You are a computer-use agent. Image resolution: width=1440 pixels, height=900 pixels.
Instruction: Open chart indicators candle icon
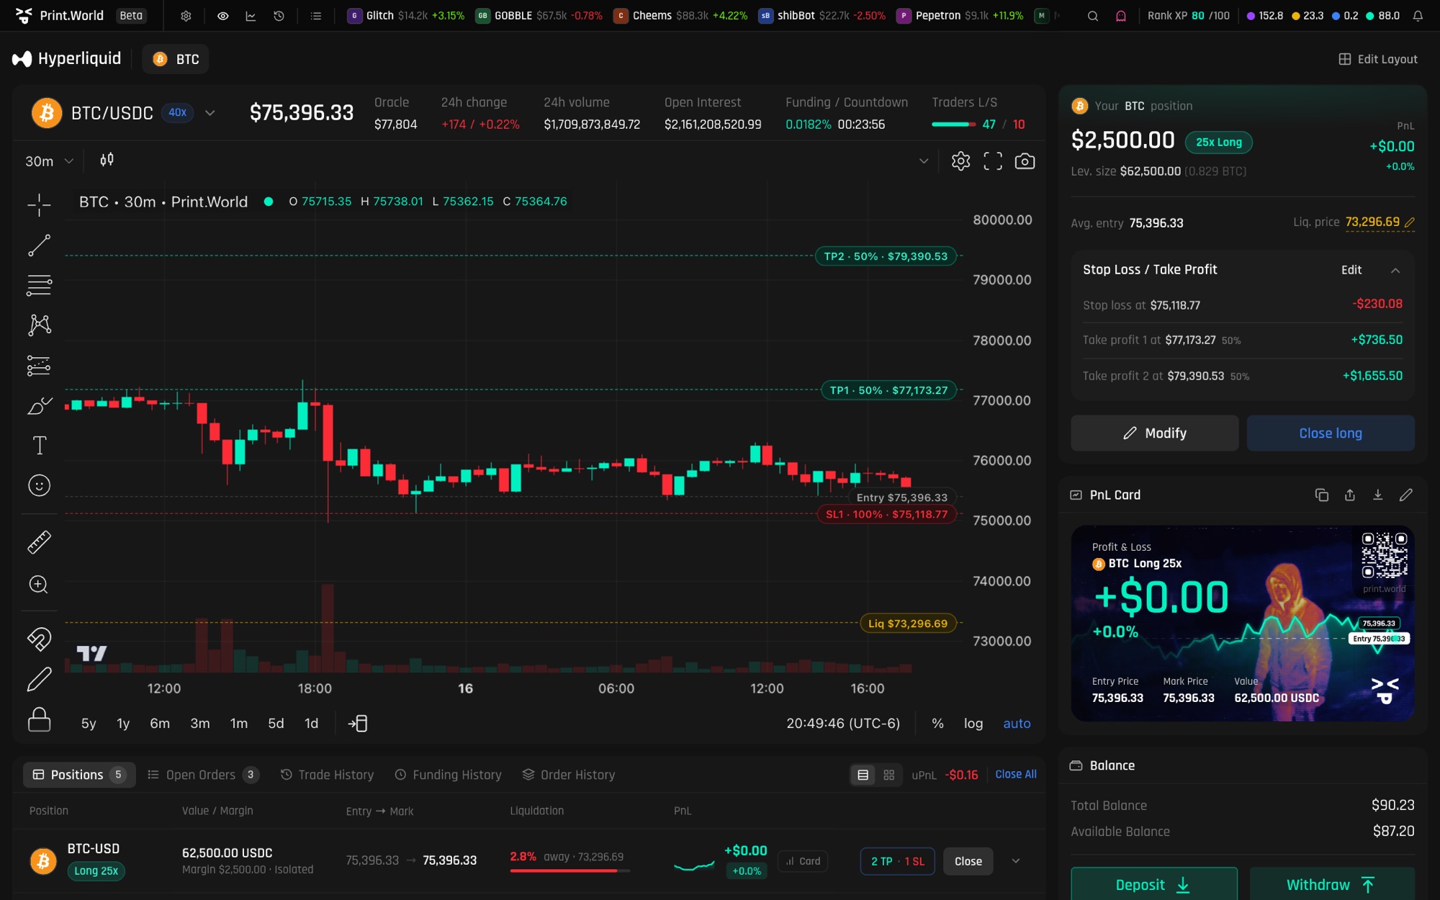coord(107,160)
